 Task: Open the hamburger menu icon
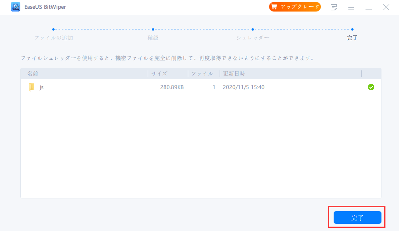pos(351,7)
